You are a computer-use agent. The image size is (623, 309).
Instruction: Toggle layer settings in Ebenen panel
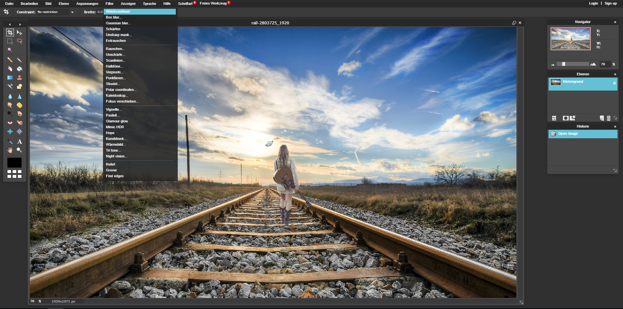coord(554,118)
